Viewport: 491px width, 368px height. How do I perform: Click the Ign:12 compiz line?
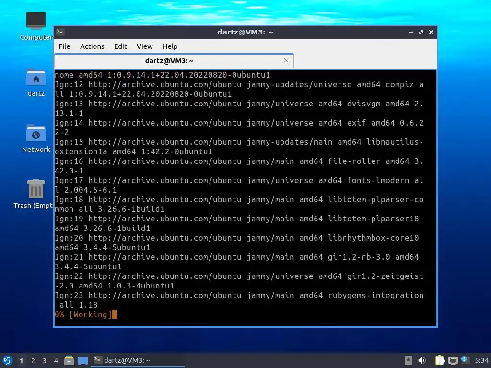[239, 89]
